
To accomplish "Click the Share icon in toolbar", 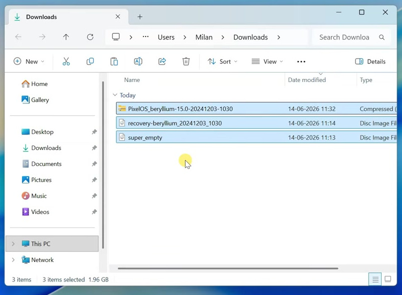I will [162, 61].
